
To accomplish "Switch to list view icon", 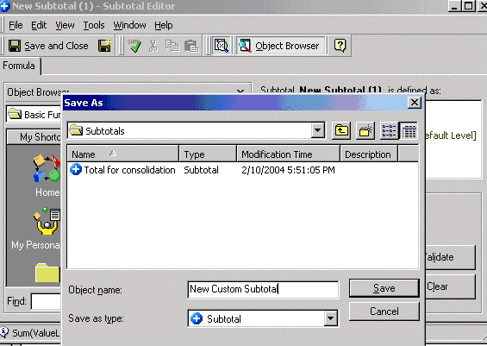I will [x=389, y=130].
